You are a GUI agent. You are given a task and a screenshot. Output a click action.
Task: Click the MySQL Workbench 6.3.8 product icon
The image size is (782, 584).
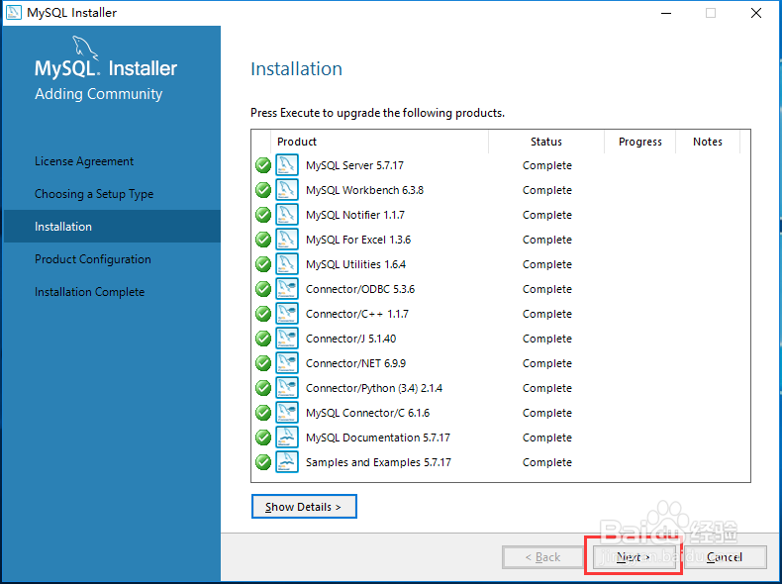287,190
